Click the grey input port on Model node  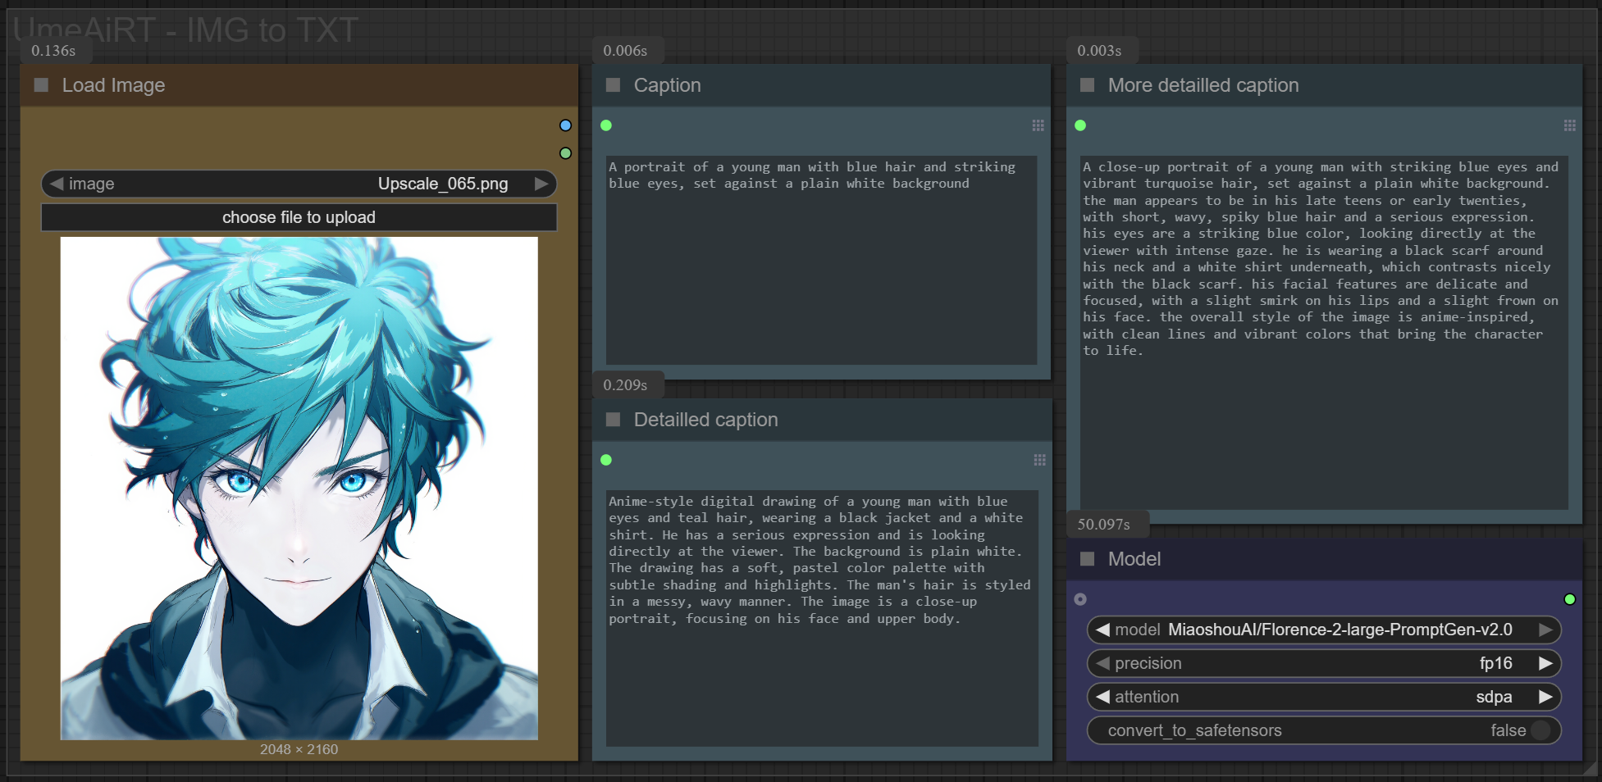(x=1080, y=599)
